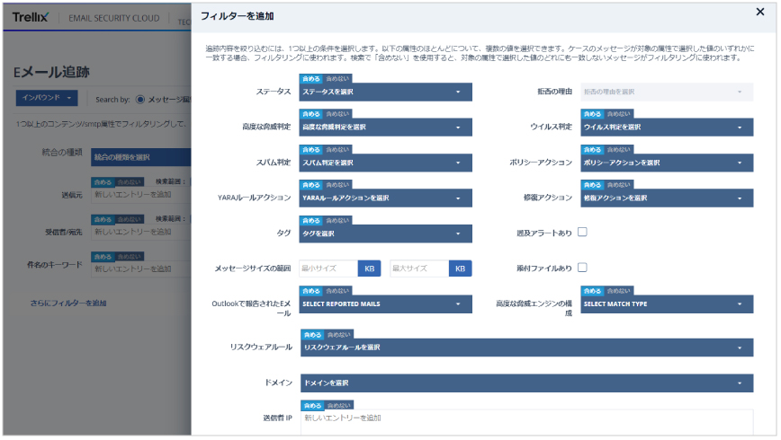781x440 pixels.
Task: Select 含めない toggle for ポリシーアクション
Action: click(x=619, y=150)
